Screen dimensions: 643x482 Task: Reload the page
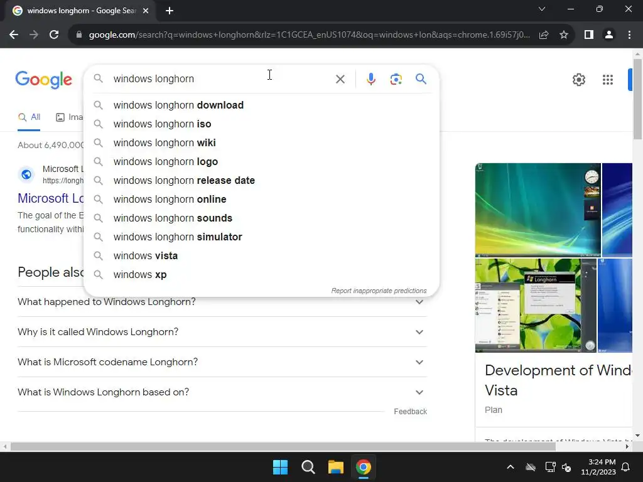[x=54, y=35]
